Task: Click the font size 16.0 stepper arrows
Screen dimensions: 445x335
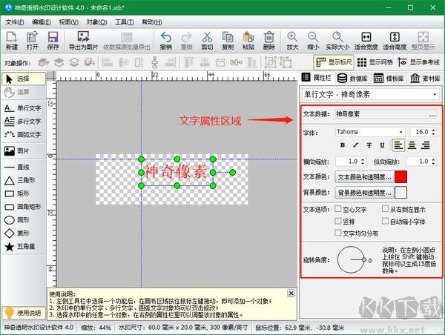Action: (433, 132)
